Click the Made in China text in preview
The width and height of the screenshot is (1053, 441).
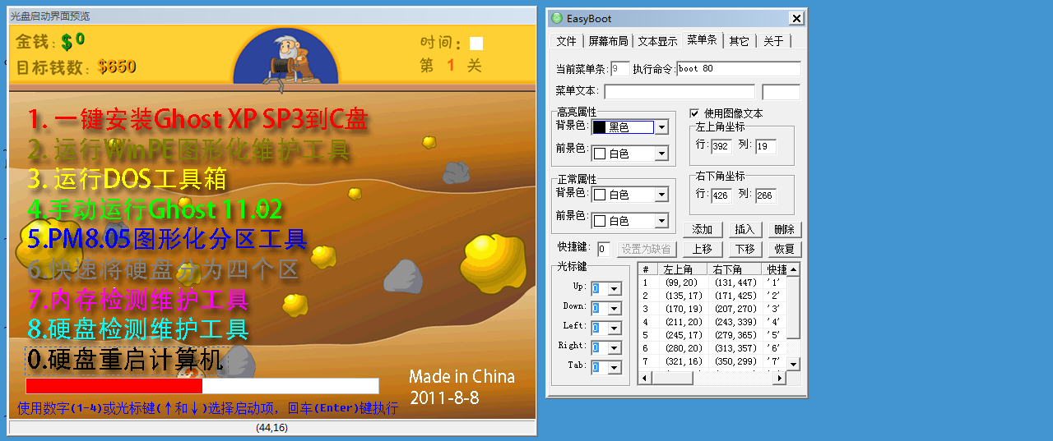coord(462,377)
